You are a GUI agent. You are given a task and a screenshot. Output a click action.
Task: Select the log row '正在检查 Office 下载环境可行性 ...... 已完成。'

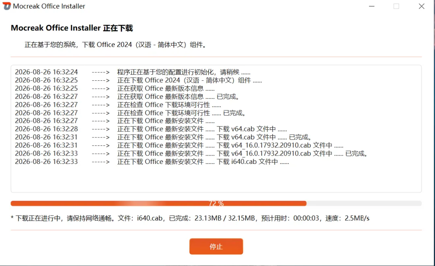click(x=130, y=113)
